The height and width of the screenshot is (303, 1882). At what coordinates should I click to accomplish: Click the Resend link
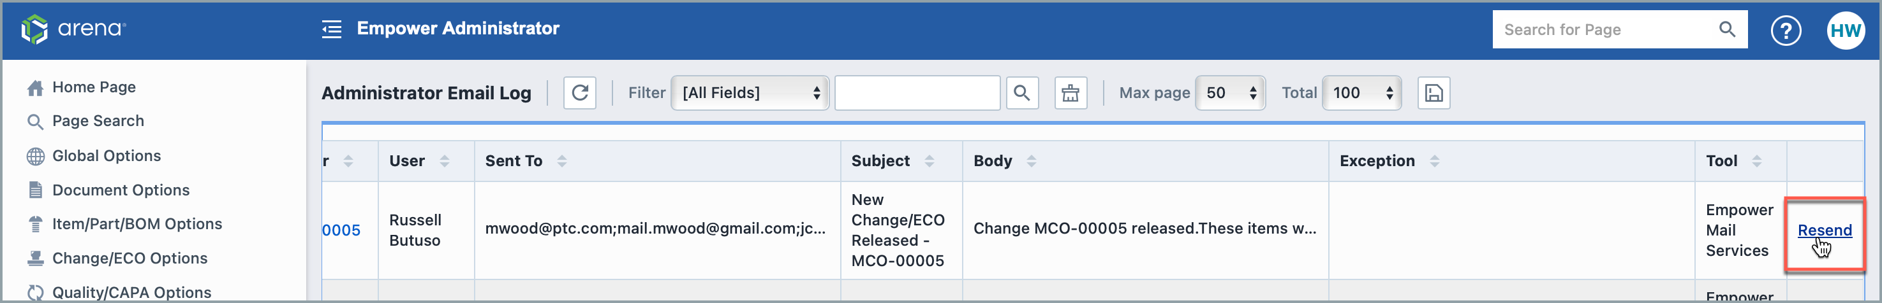(1825, 230)
